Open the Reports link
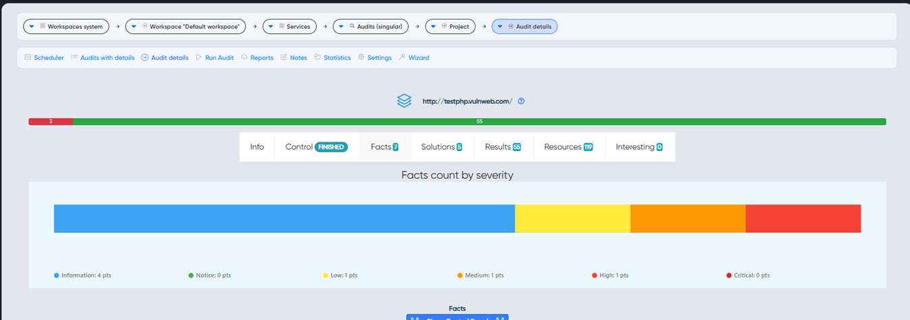 click(x=262, y=58)
